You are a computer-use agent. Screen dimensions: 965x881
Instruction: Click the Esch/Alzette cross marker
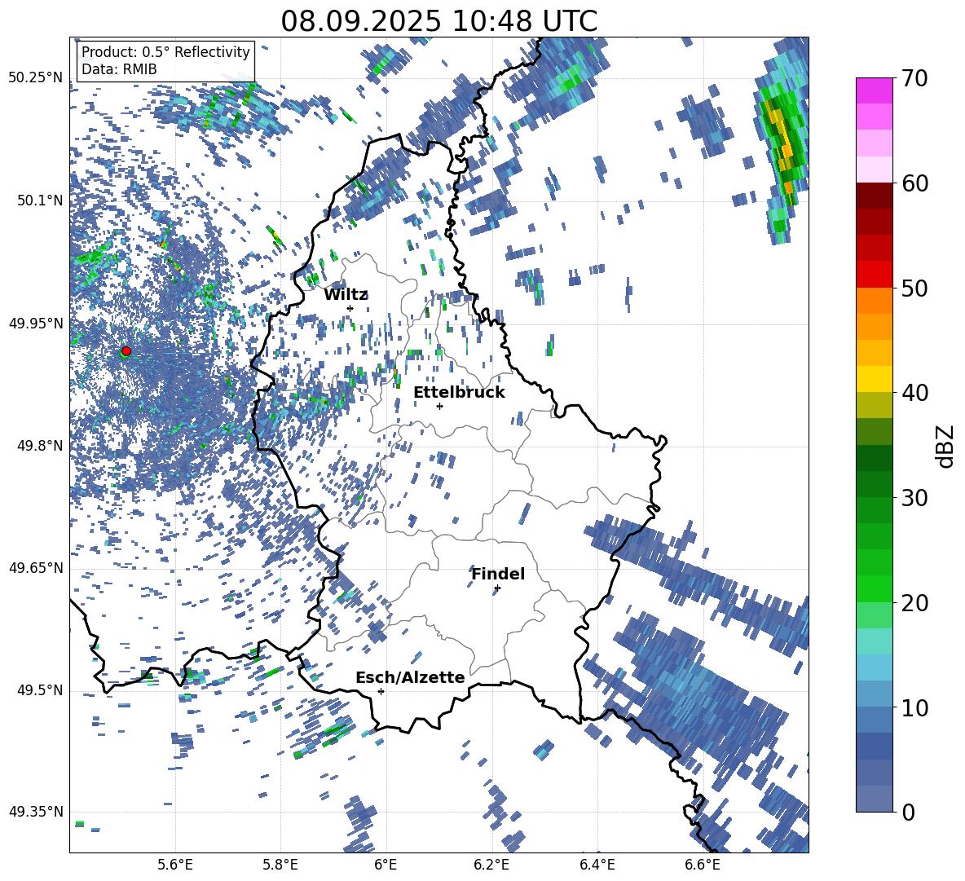coord(381,691)
